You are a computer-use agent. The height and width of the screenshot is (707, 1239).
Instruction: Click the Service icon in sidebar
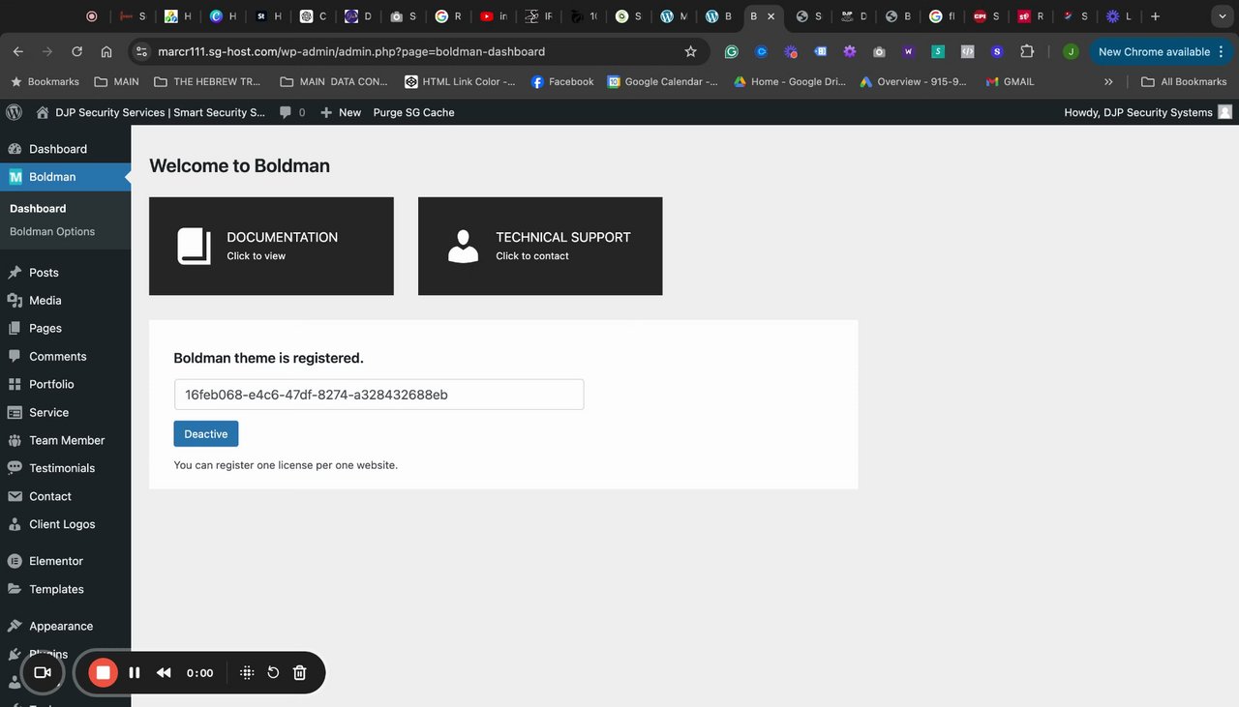tap(15, 412)
